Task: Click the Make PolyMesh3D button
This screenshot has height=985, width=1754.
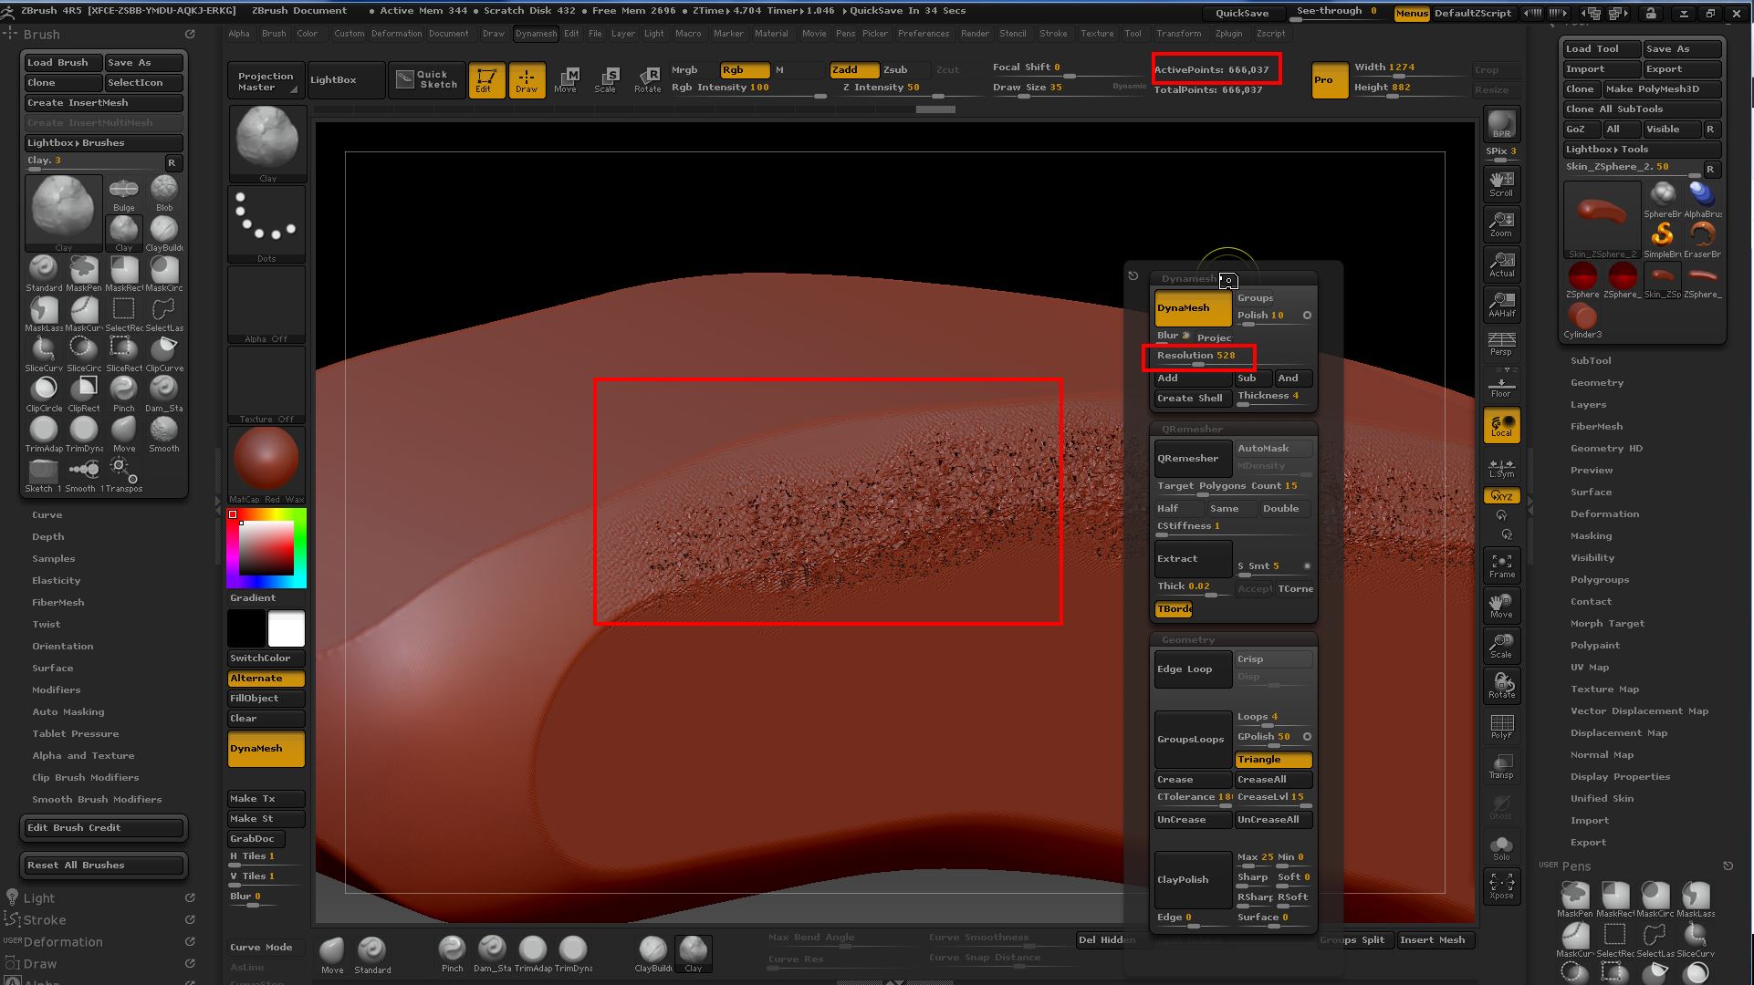Action: [x=1661, y=88]
